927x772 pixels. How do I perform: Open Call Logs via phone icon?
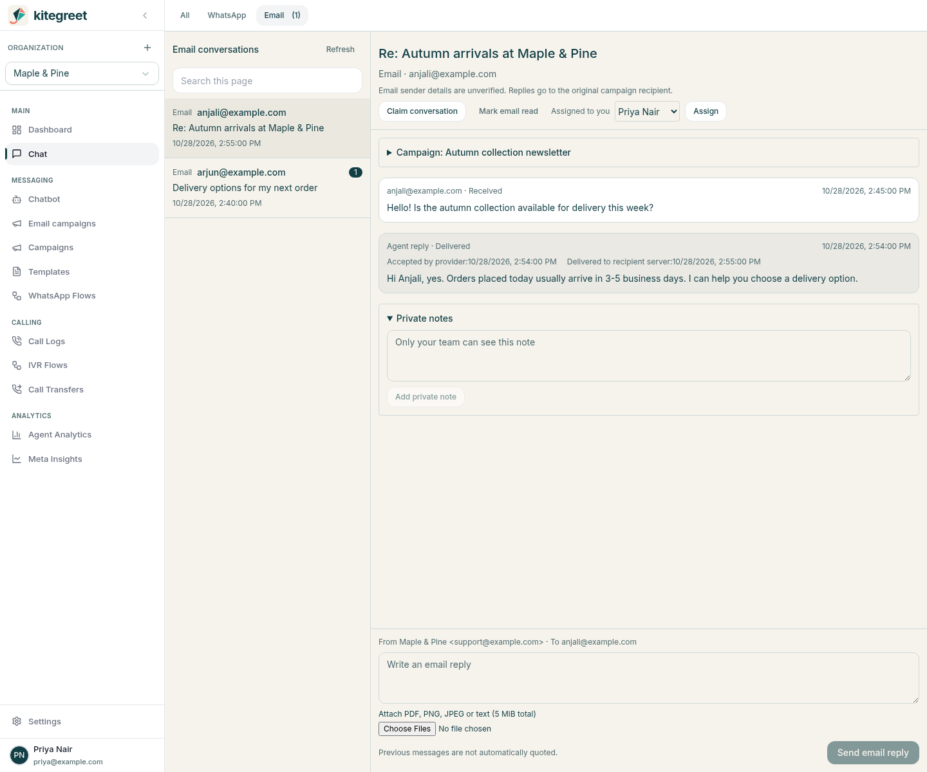coord(17,341)
